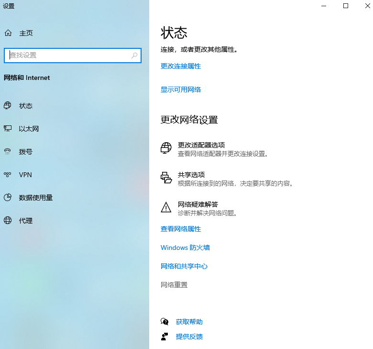Click the Home icon in sidebar

click(8, 33)
